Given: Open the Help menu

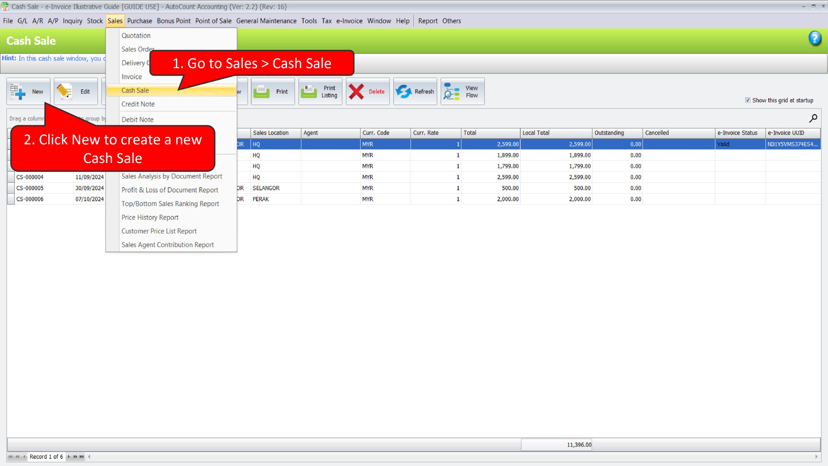Looking at the screenshot, I should click(402, 21).
